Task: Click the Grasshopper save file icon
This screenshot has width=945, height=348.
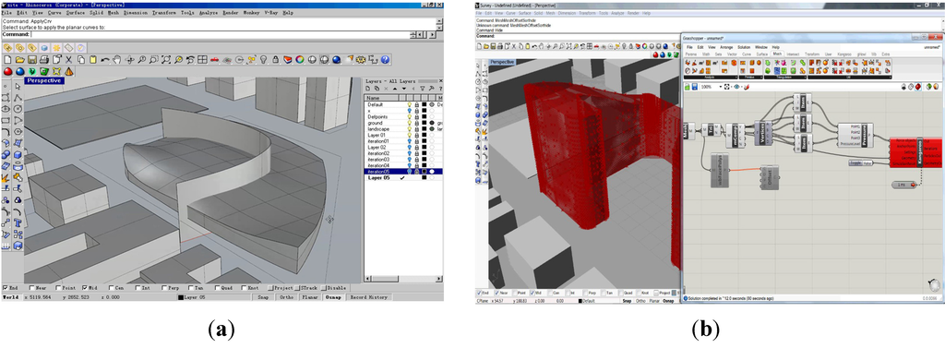Action: (x=694, y=87)
